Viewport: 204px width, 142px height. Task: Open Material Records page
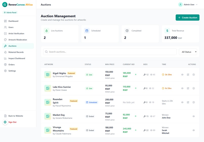point(18,52)
